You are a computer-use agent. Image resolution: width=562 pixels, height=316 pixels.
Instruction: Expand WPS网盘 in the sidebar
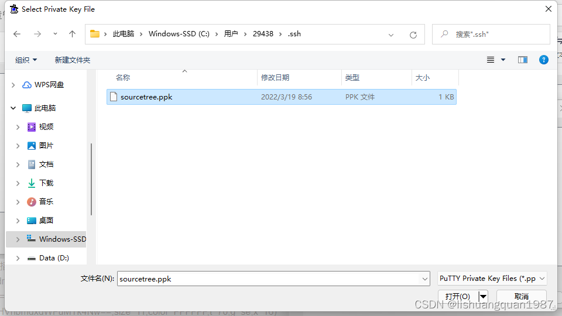click(13, 85)
